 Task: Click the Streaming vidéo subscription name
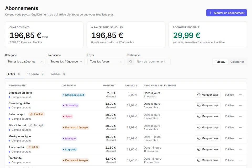tap(19, 103)
